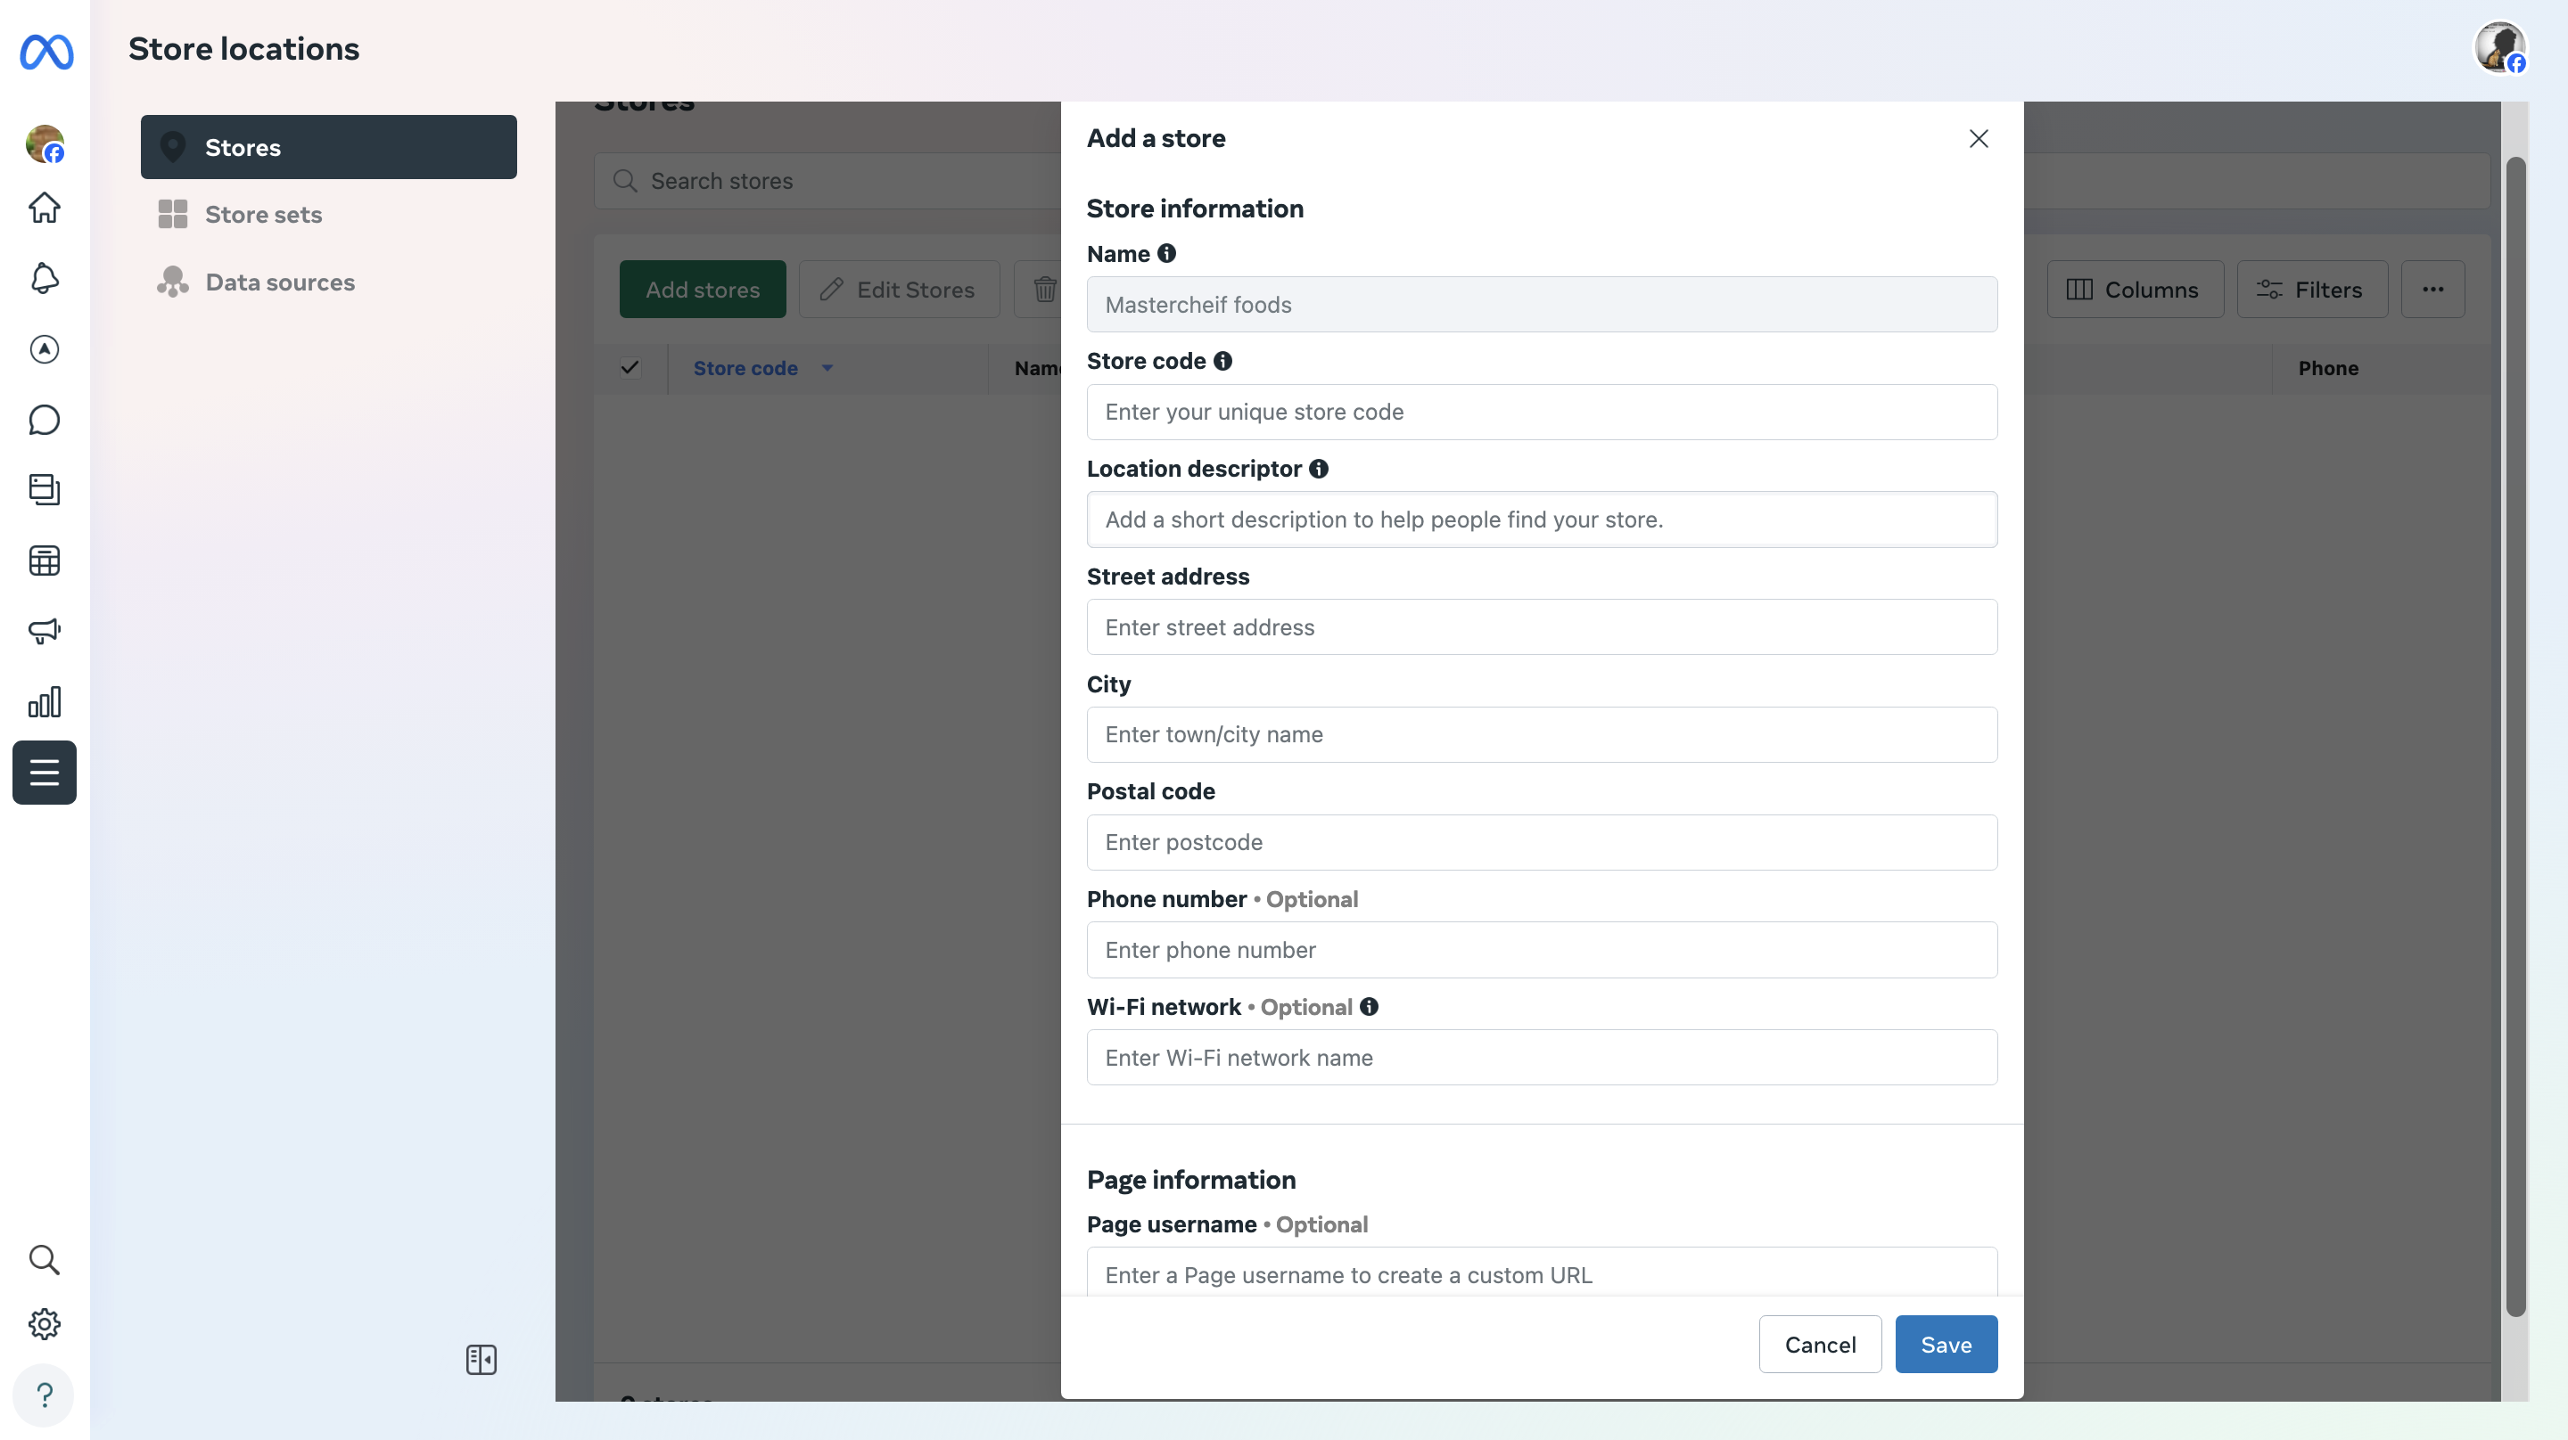
Task: Click info icon next to Name
Action: [x=1166, y=254]
